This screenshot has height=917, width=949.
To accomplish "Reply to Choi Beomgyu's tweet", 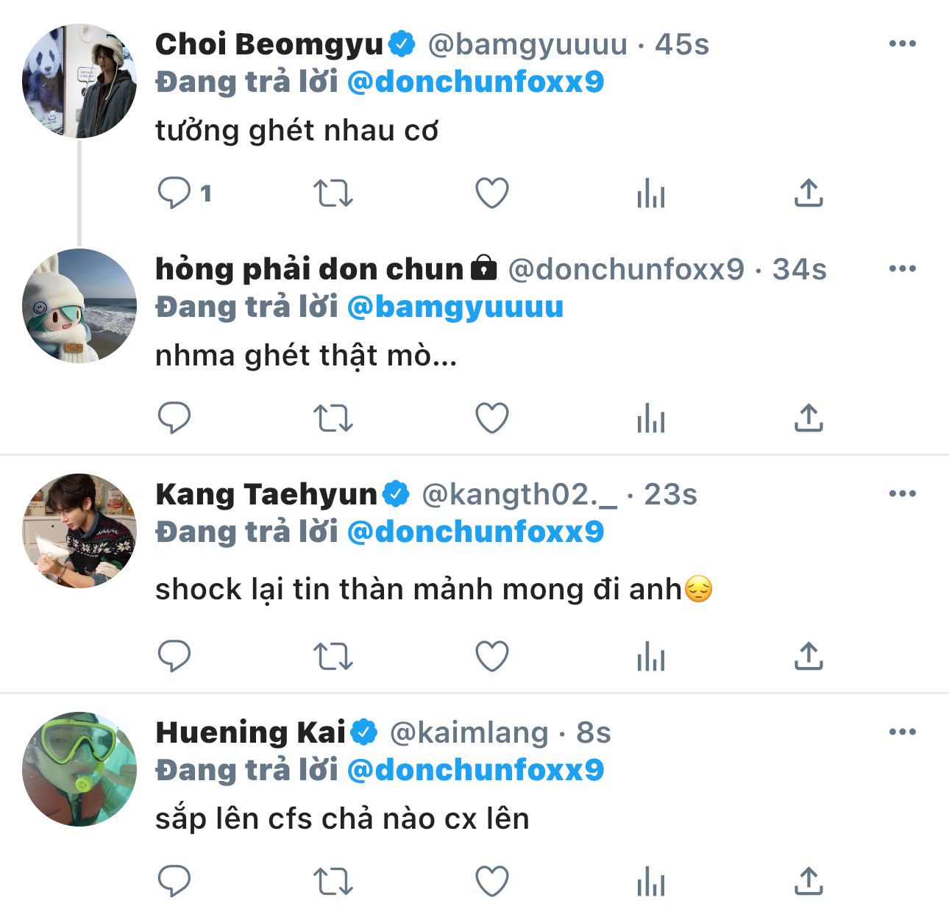I will (174, 193).
